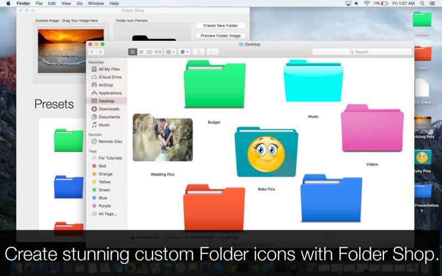This screenshot has height=276, width=442.
Task: Open the Wedding Pics photo folder
Action: tap(162, 137)
